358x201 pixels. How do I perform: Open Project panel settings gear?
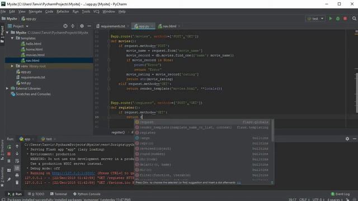82,26
